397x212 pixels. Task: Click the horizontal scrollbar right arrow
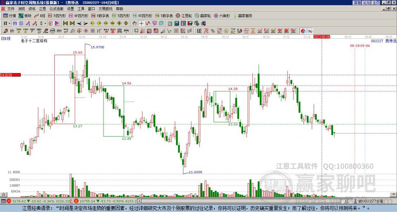point(346,201)
